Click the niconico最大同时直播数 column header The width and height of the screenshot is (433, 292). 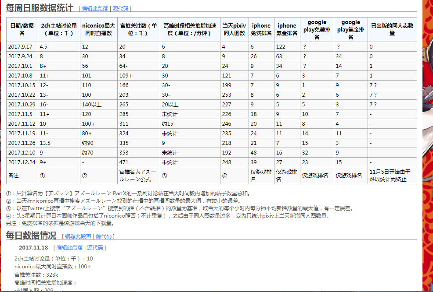[98, 29]
